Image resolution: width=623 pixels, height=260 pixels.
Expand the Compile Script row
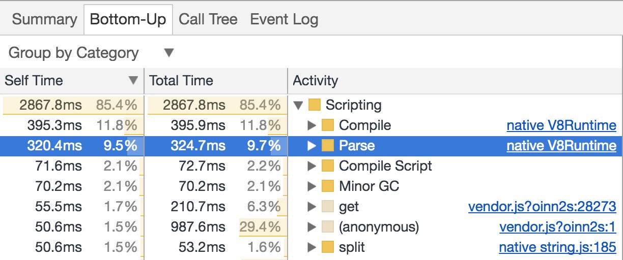311,166
